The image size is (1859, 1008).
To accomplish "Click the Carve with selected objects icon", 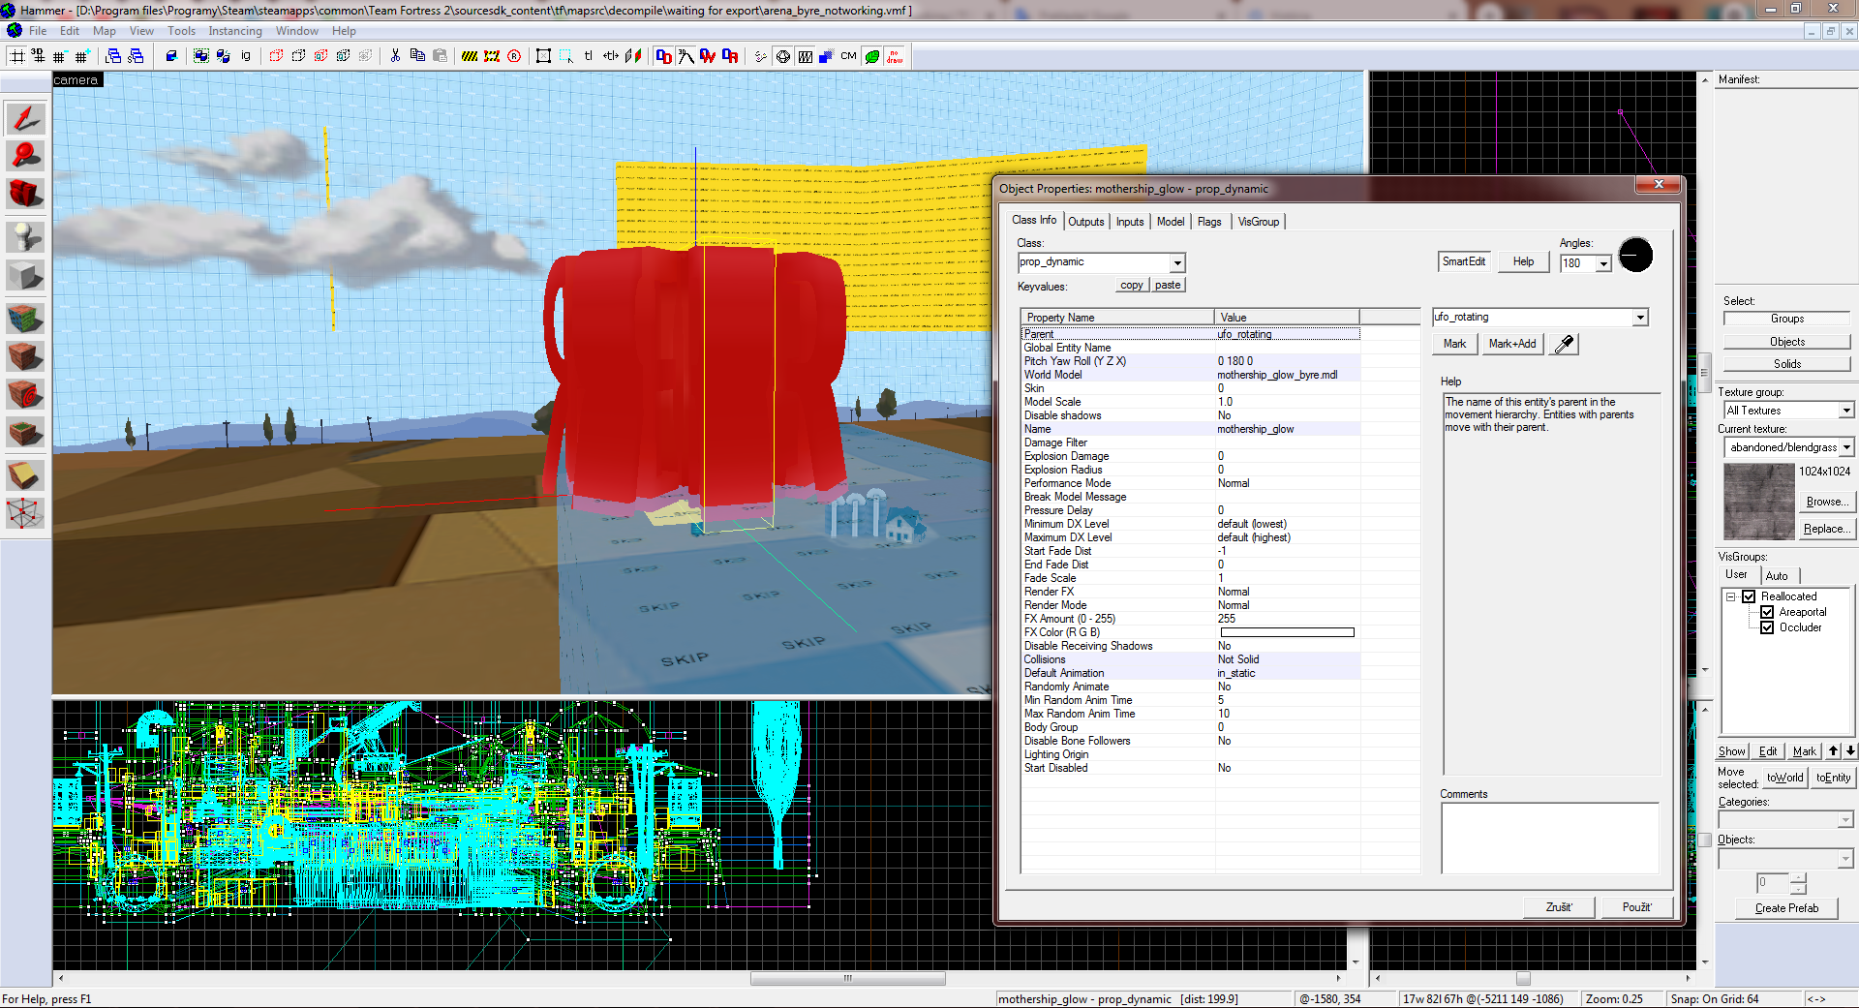I will [171, 56].
